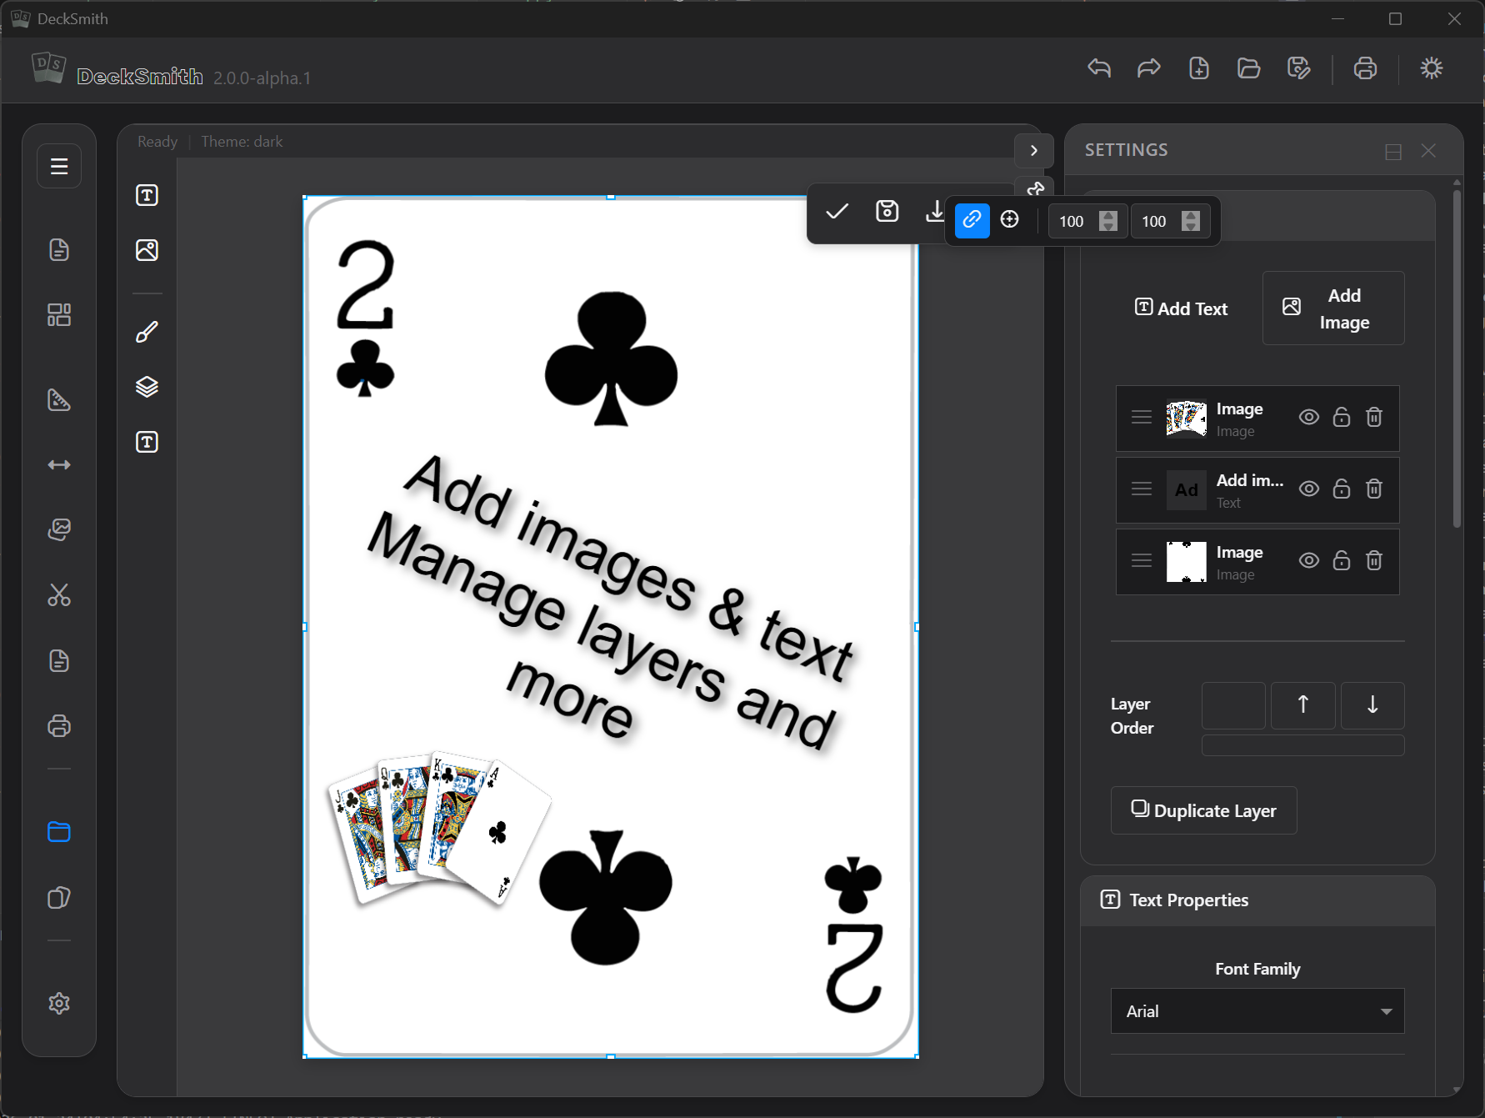Select the Scissors cut tool in sidebar
Viewport: 1485px width, 1118px height.
59,595
